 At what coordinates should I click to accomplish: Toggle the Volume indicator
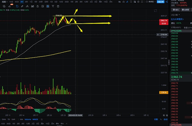pos(28,119)
